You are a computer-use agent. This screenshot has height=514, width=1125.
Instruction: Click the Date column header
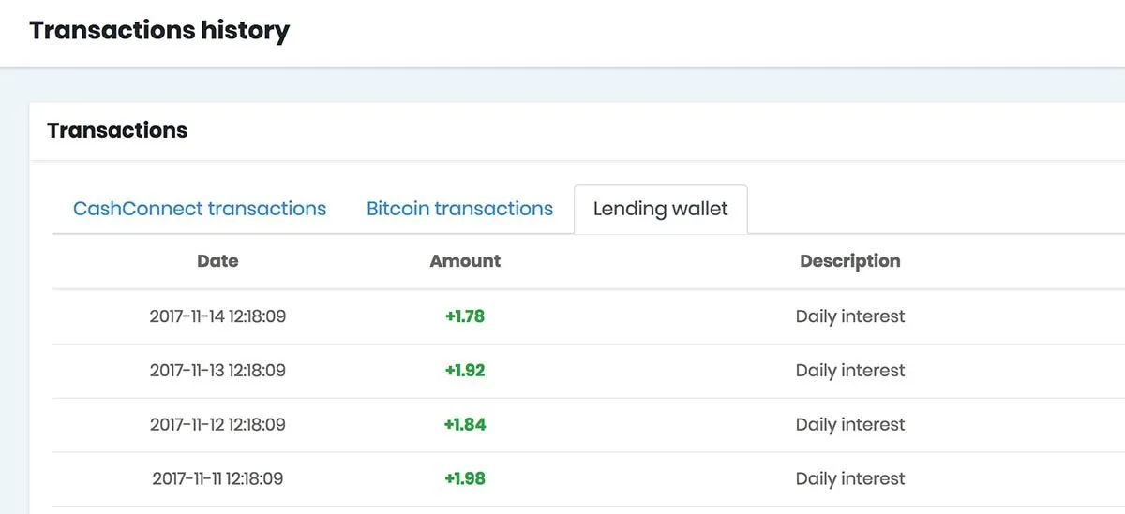217,261
